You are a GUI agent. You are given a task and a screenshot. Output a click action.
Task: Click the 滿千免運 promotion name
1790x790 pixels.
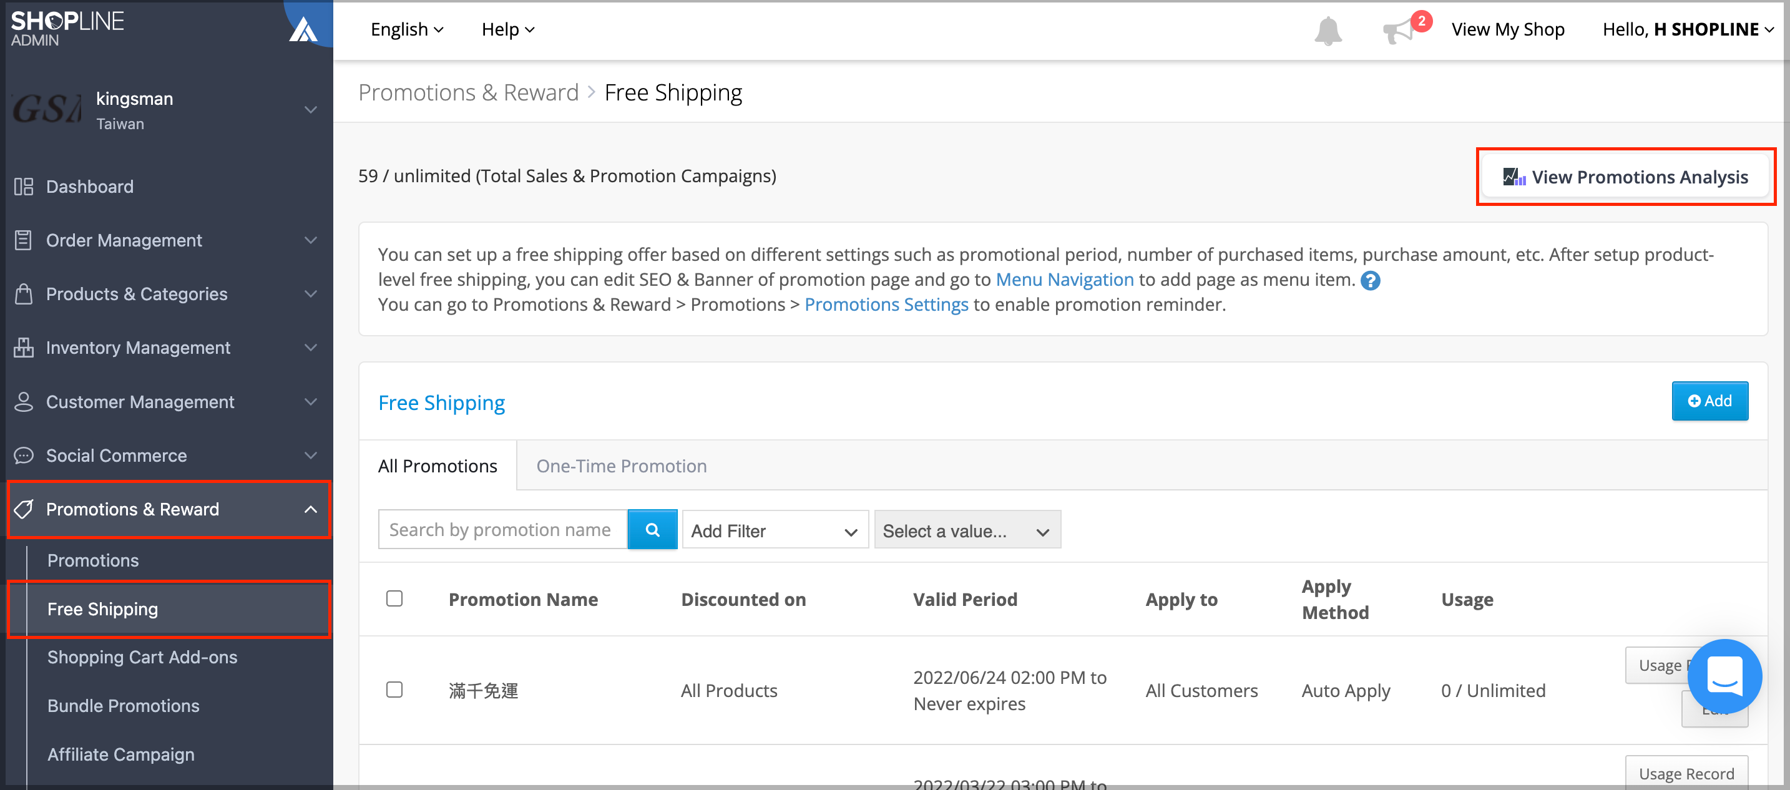tap(483, 690)
